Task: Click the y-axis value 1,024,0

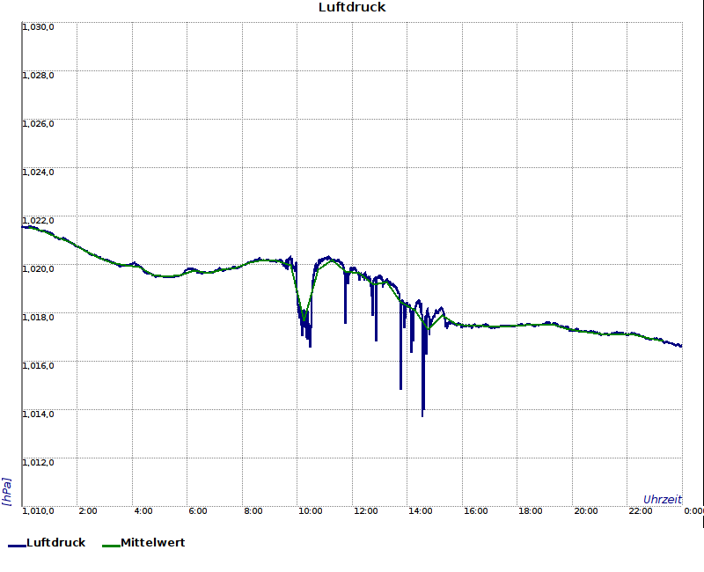Action: click(x=38, y=172)
